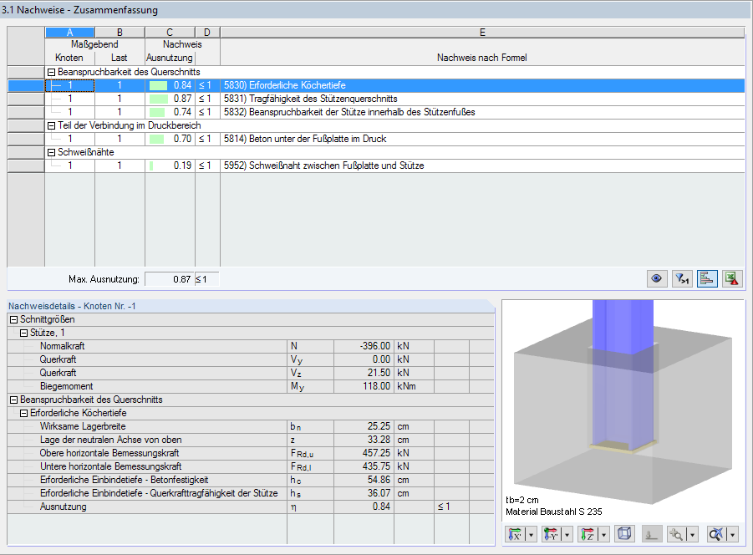Screen dimensions: 753x555
Task: Select column header D
Action: pyautogui.click(x=207, y=32)
